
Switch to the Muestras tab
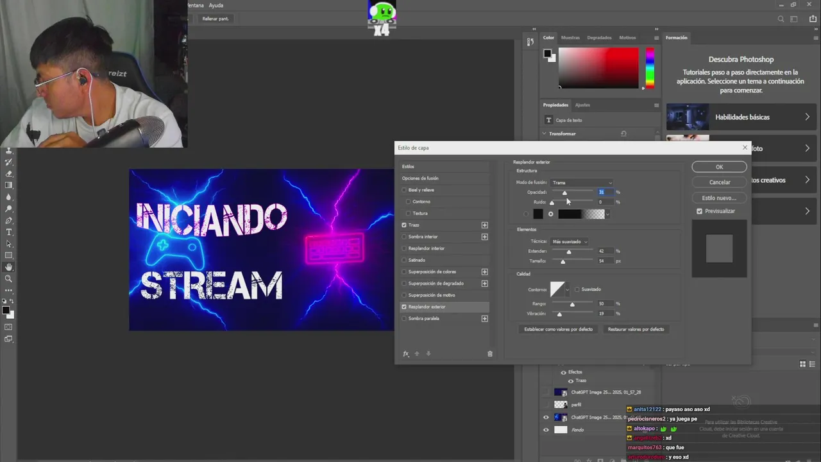pos(570,38)
